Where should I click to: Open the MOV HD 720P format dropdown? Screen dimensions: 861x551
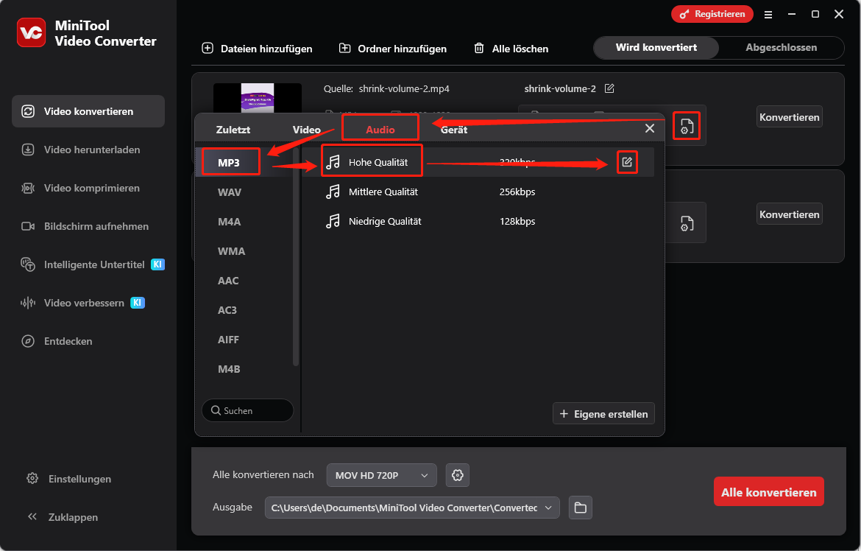pos(382,475)
